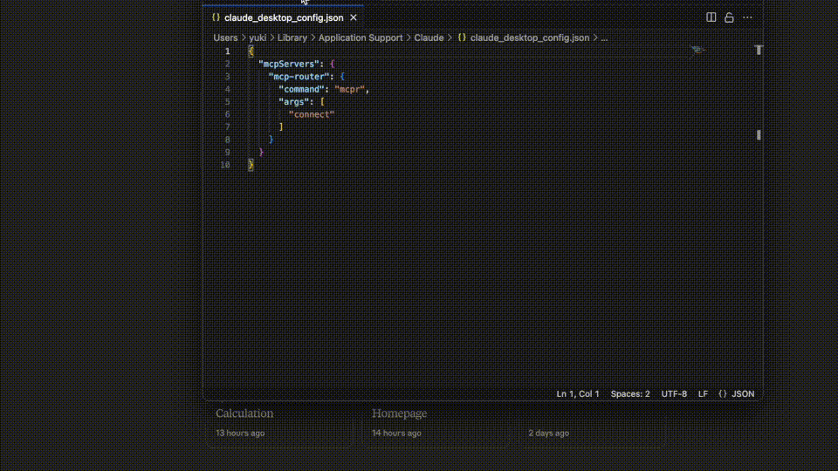Viewport: 838px width, 471px height.
Task: Open the Calculation card in background window
Action: pyautogui.click(x=244, y=413)
